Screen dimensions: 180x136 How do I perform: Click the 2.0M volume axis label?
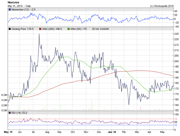point(4,105)
